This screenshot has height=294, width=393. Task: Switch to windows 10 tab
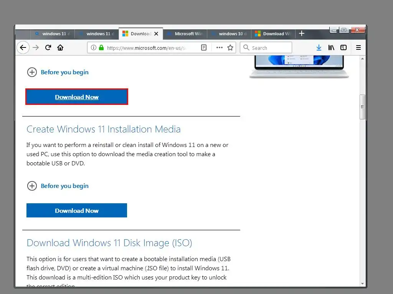tap(229, 34)
